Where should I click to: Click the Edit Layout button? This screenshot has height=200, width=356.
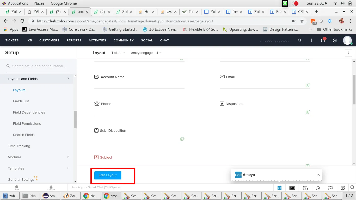tap(108, 175)
